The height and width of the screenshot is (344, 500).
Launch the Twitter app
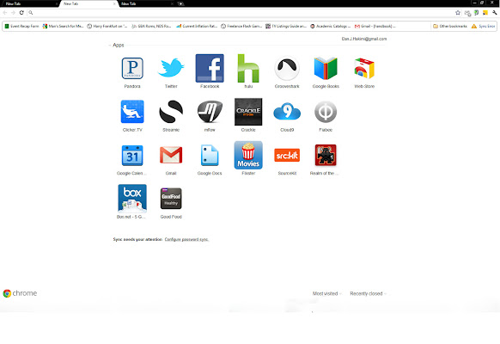[x=171, y=68]
